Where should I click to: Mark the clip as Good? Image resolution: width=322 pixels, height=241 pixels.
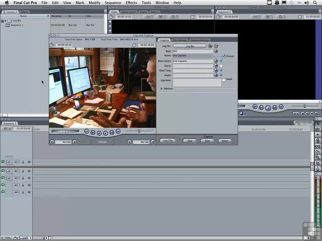(224, 80)
